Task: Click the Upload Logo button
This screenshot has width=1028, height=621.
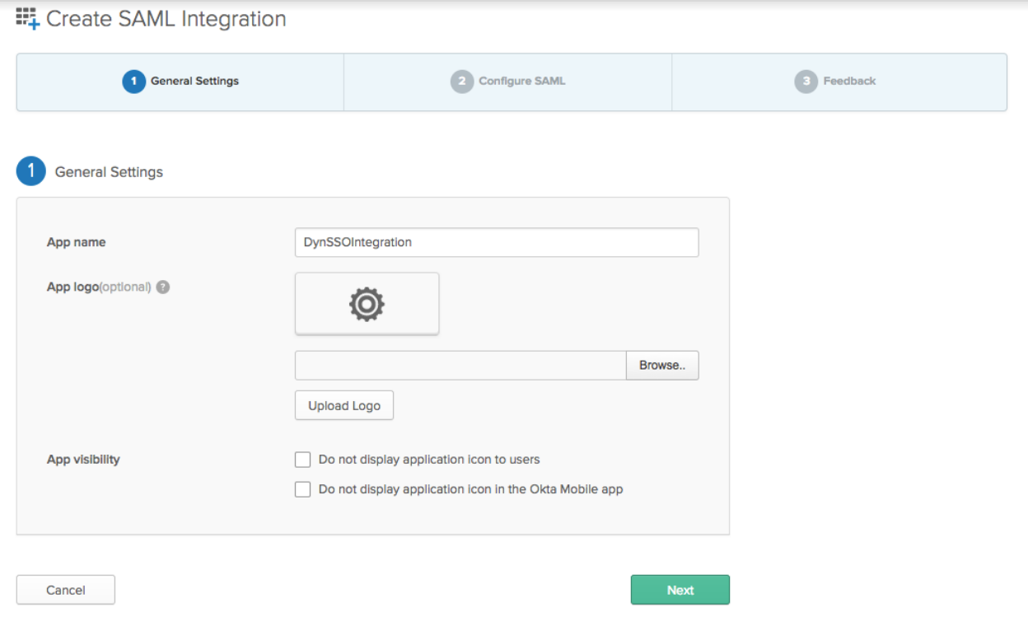Action: pyautogui.click(x=344, y=405)
